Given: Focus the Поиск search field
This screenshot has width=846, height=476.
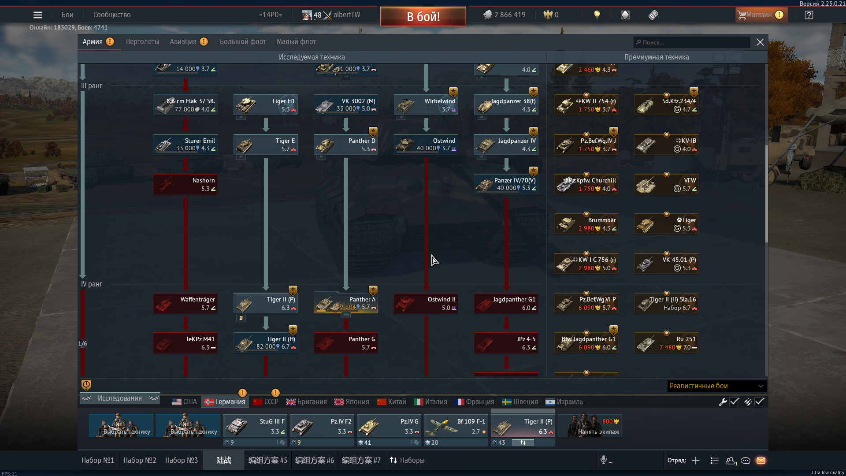Looking at the screenshot, I should 692,42.
